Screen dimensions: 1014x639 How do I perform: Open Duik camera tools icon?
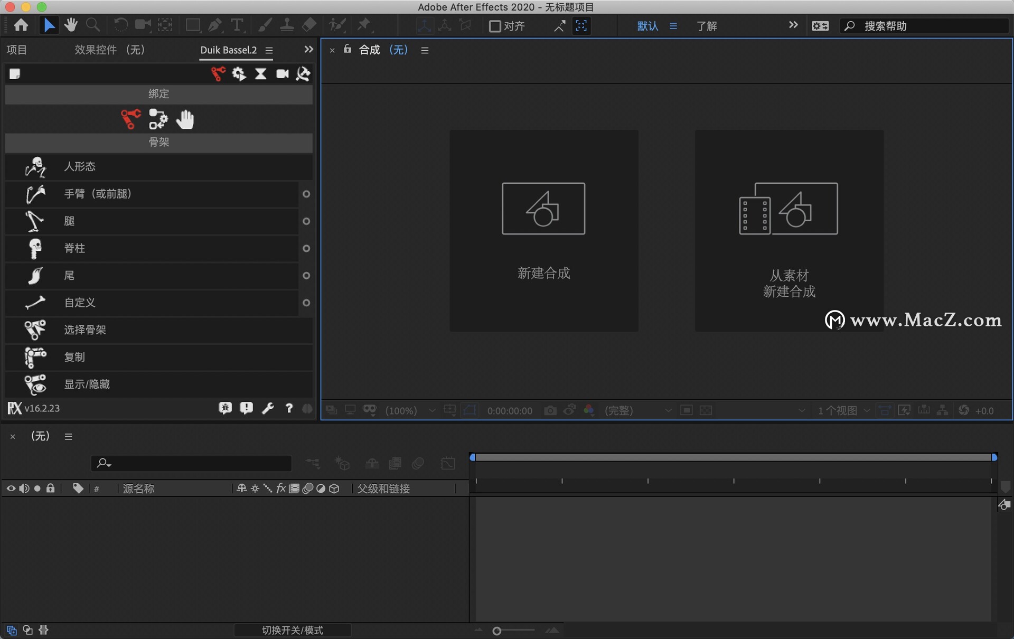(x=283, y=74)
